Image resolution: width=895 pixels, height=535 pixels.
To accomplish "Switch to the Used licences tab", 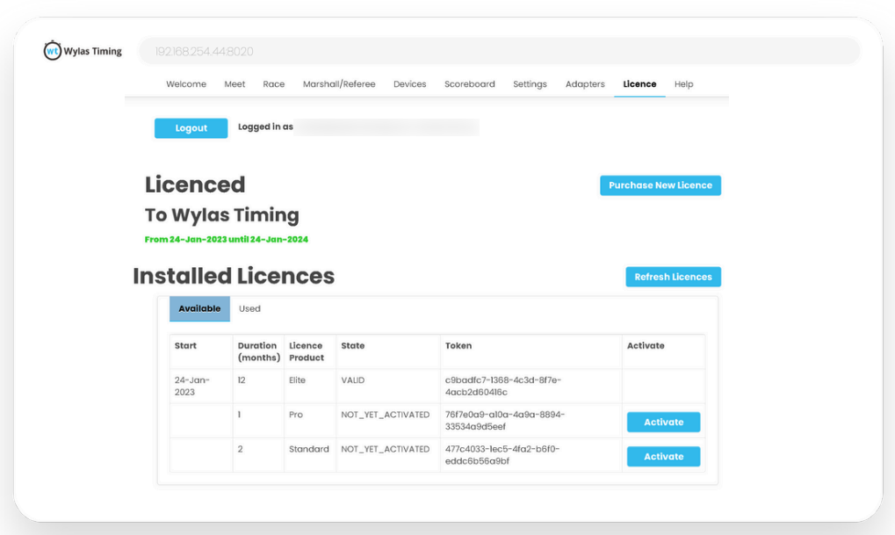I will [249, 308].
